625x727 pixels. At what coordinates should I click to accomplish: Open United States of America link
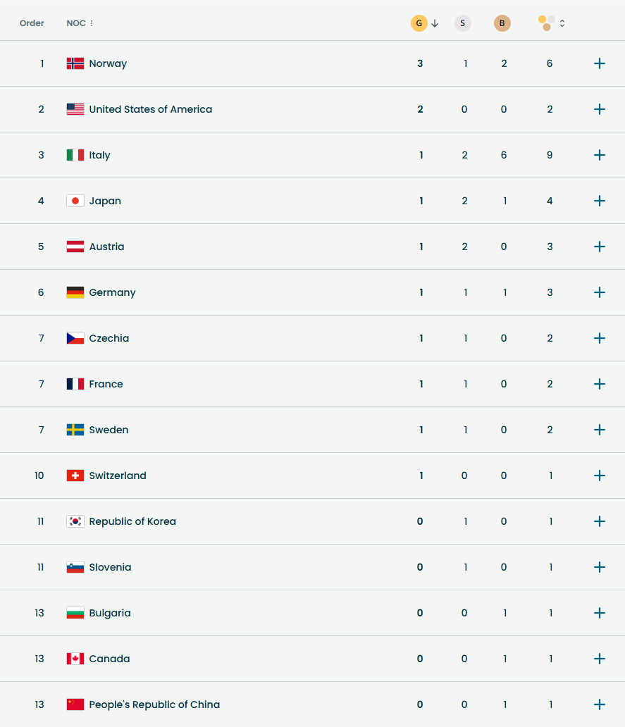(150, 109)
